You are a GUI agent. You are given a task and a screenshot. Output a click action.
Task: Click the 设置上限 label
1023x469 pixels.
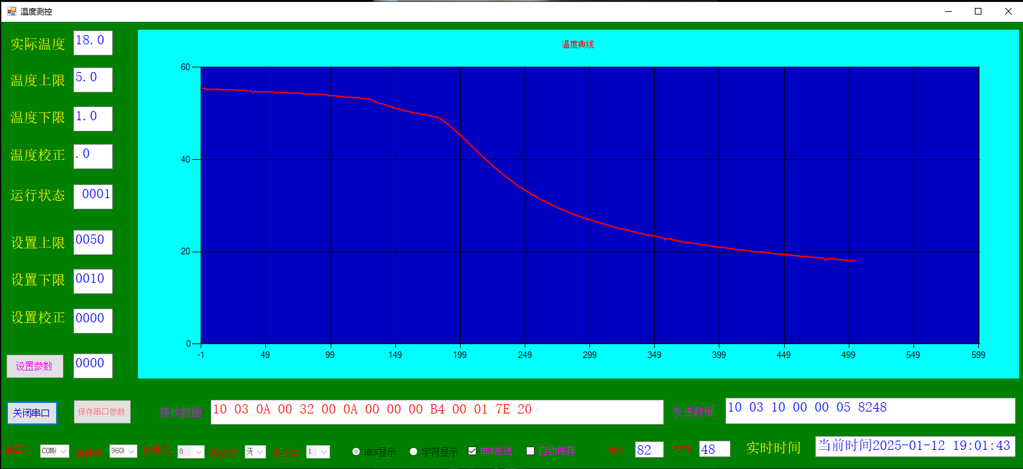38,243
